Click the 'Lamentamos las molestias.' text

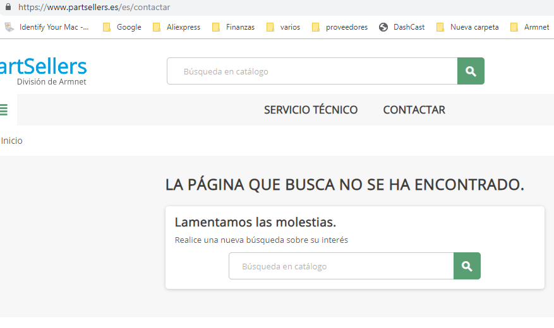[x=255, y=222]
